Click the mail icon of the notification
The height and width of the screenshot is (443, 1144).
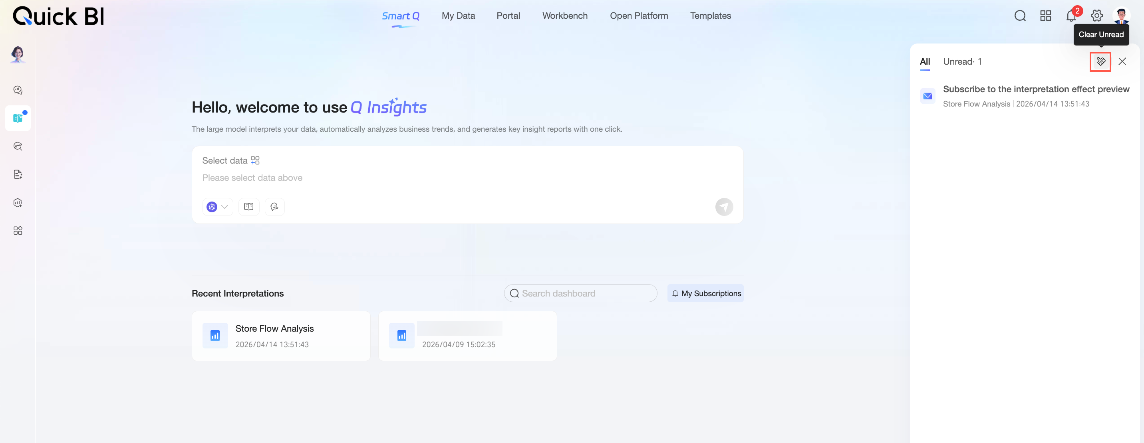(x=928, y=96)
